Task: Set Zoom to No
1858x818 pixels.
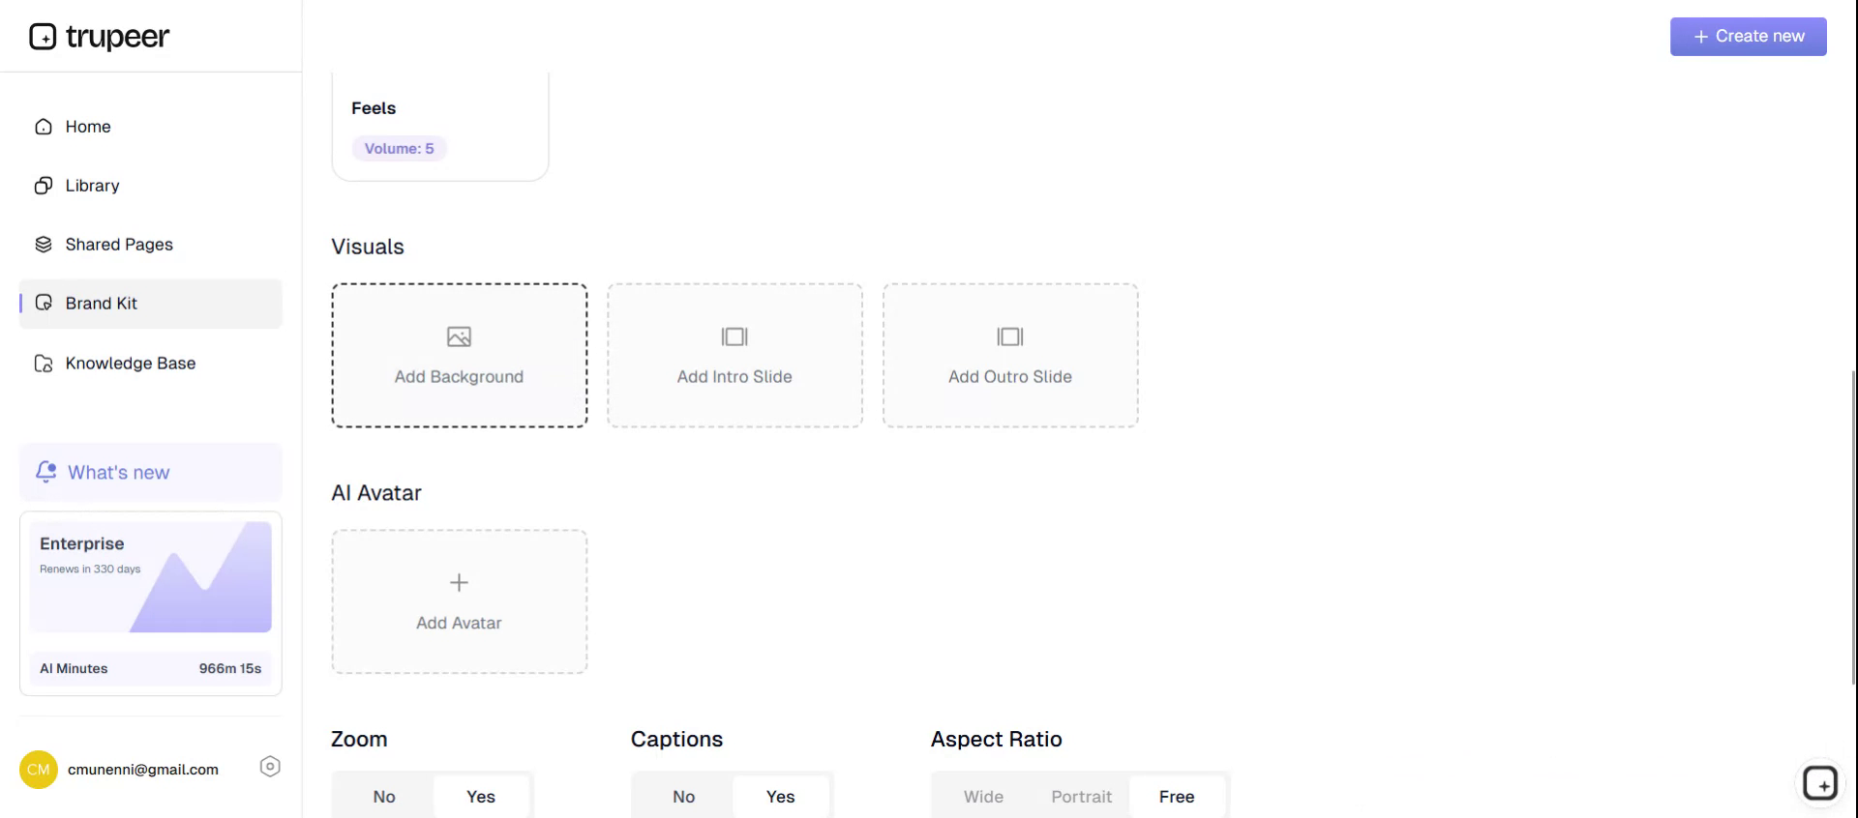Action: point(384,797)
